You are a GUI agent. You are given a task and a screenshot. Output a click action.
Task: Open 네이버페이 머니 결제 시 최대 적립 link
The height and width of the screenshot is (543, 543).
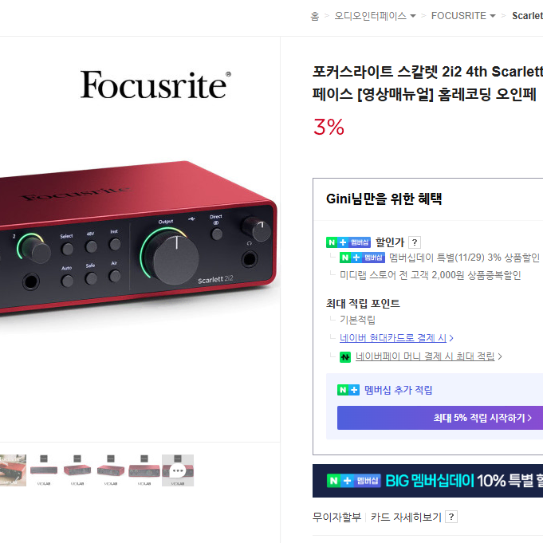[429, 356]
